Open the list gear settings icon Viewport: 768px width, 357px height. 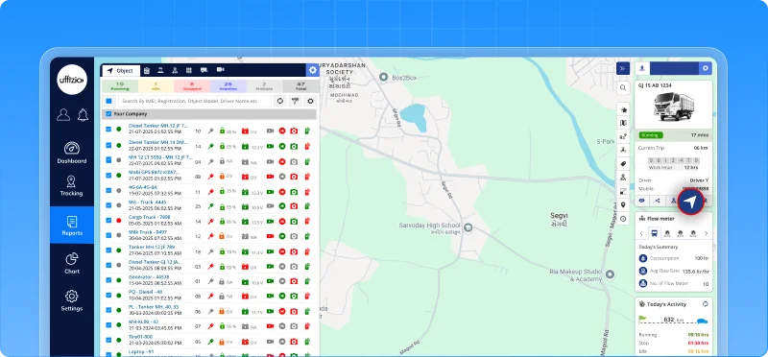click(310, 101)
